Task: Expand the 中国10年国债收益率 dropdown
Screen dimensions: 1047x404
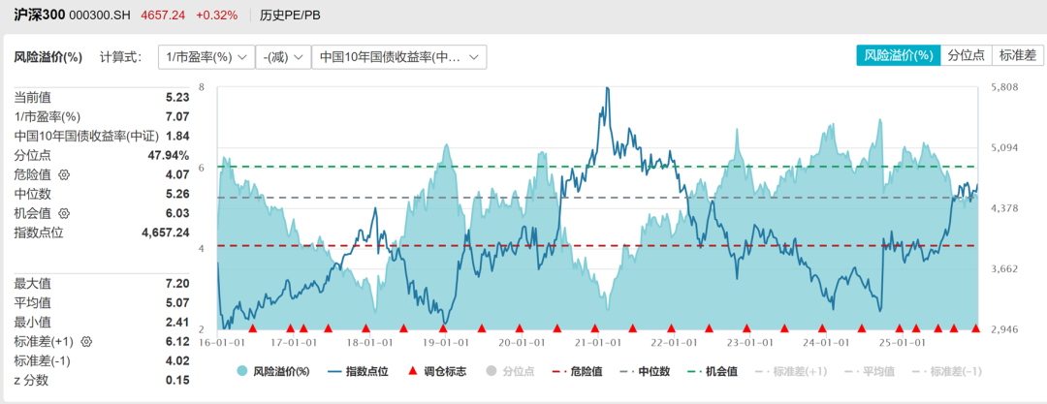Action: click(399, 57)
